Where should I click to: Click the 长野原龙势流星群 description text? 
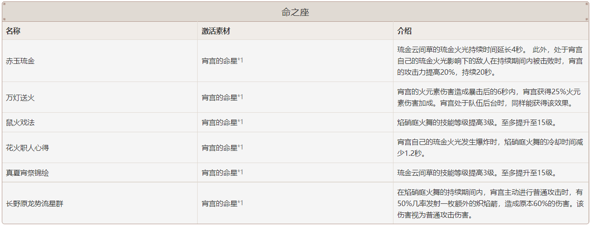click(490, 203)
